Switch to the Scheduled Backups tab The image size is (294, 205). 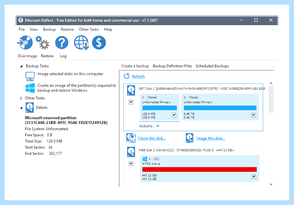click(212, 66)
